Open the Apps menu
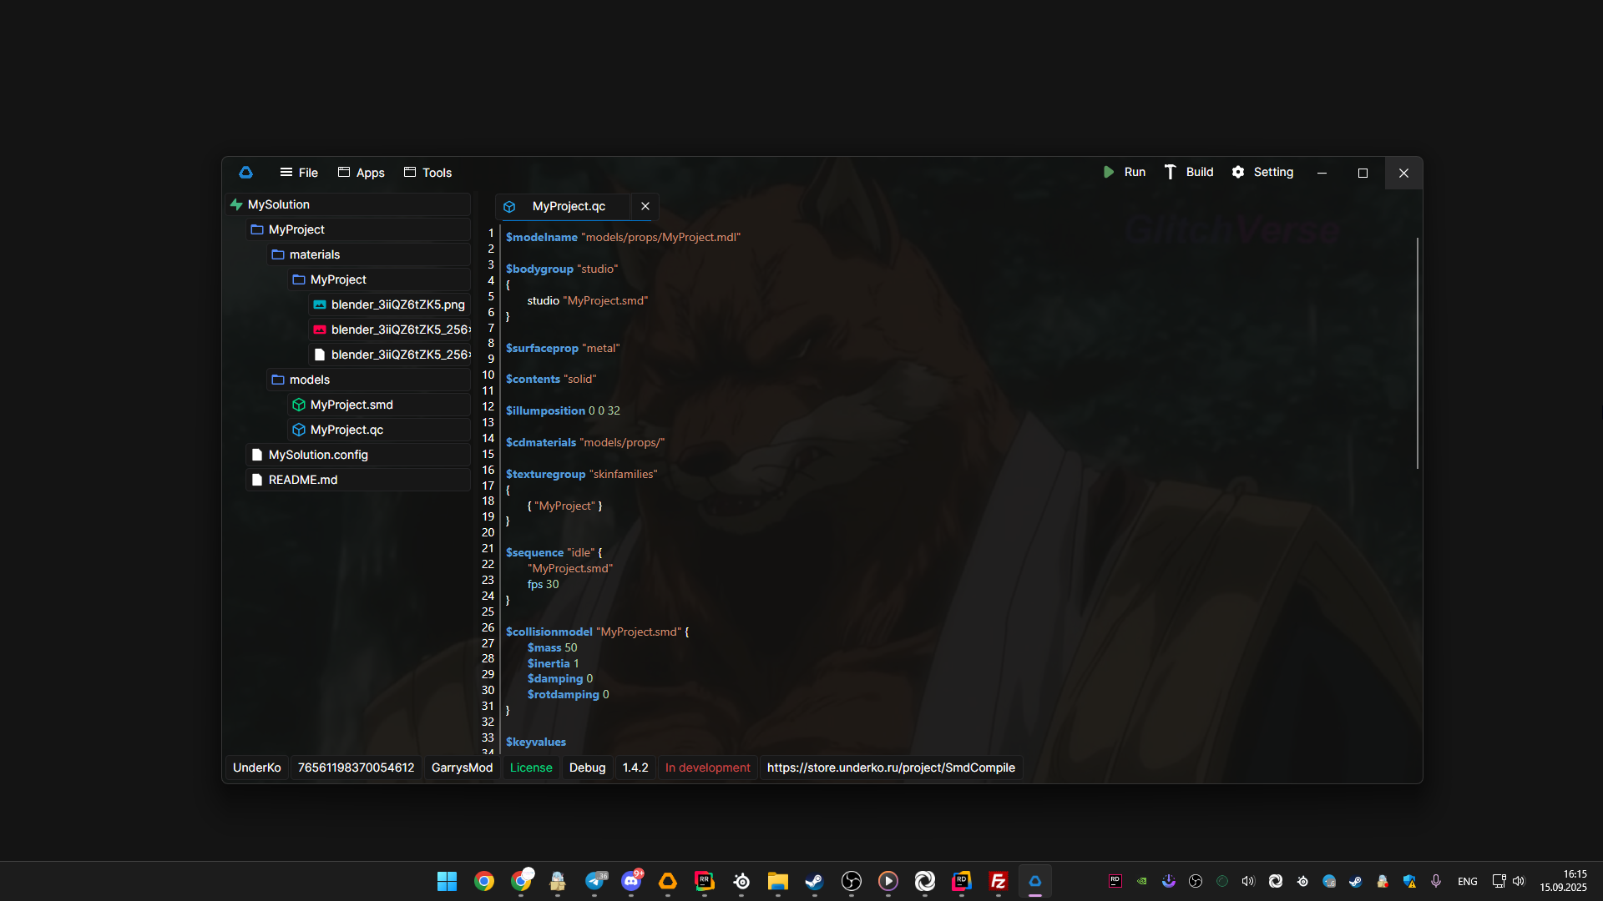The image size is (1603, 901). 361,173
